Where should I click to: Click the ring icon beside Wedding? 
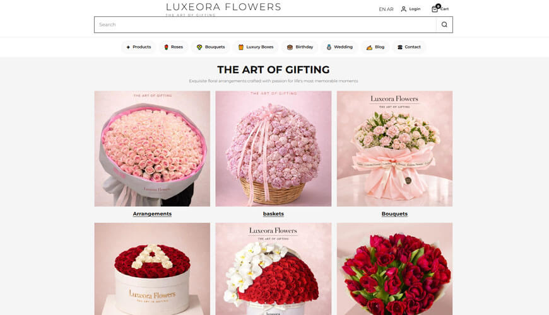coord(329,47)
